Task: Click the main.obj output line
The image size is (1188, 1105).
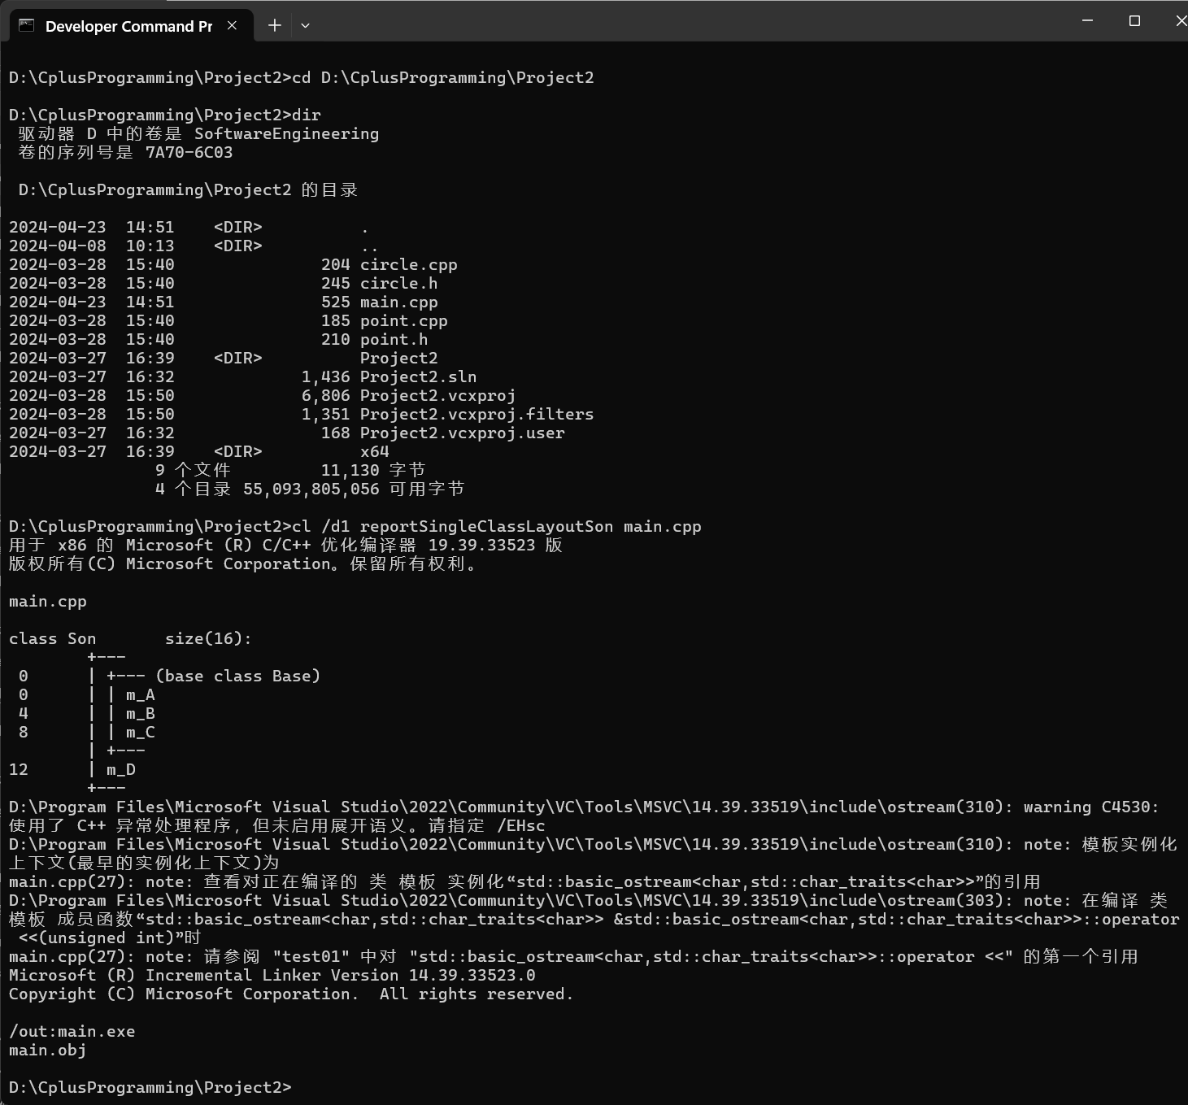Action: point(48,1051)
